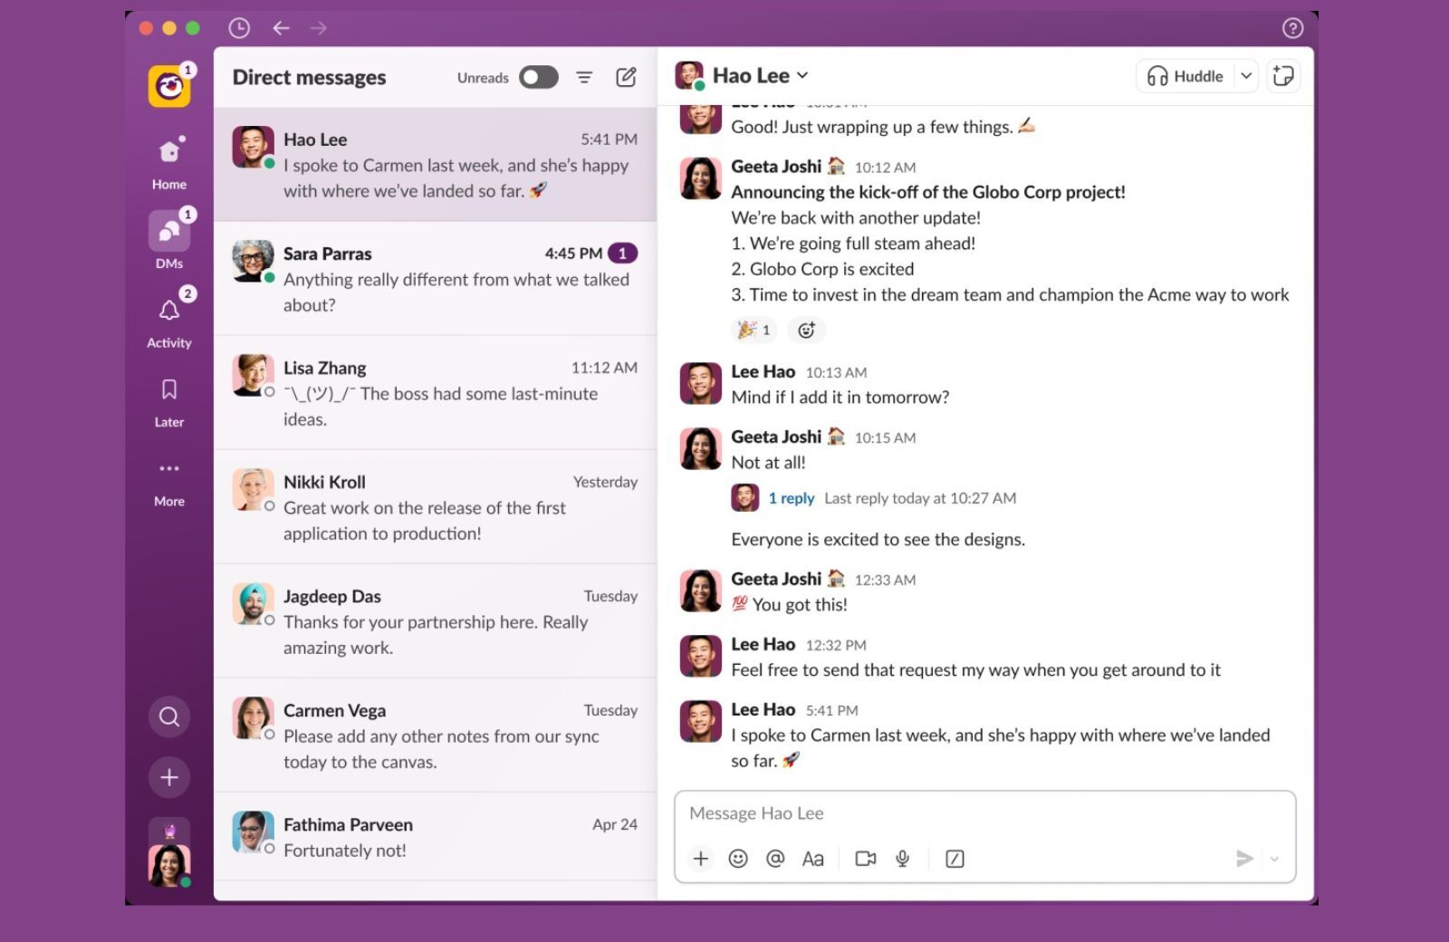Click Lee Hao's name at 10:13 AM
Screen dimensions: 1449x942
click(x=763, y=371)
